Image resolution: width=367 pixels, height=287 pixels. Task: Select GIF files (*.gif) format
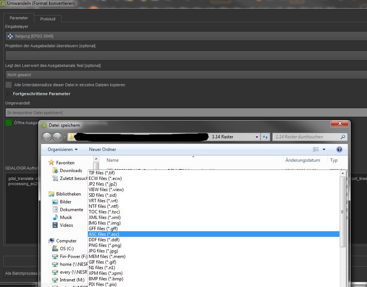[x=214, y=262]
